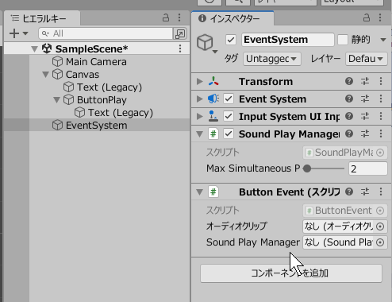Click the Main Camera cube icon
392x302 pixels.
pos(57,62)
